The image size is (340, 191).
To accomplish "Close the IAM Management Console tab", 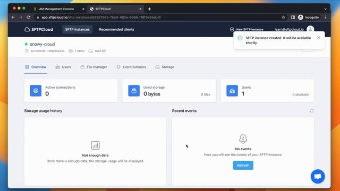I will tap(83, 9).
